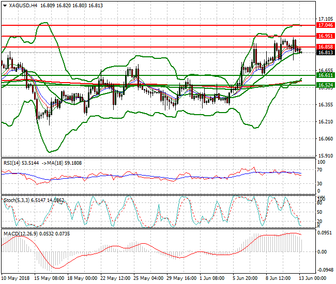This screenshot has height=284, width=336.
Task: Click the 1 Jun 08:00 time label
Action: [212, 278]
